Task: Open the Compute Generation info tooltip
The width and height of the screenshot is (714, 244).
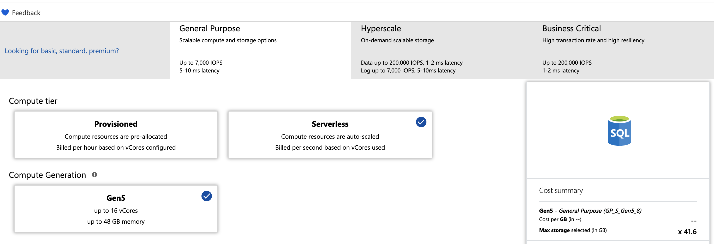Action: [94, 174]
